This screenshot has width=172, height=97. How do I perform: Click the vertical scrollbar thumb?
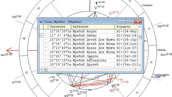coord(140,37)
